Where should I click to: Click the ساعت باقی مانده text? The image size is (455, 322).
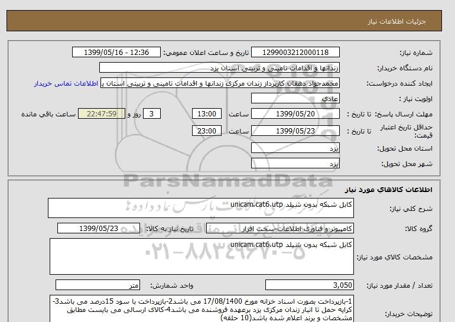point(48,114)
